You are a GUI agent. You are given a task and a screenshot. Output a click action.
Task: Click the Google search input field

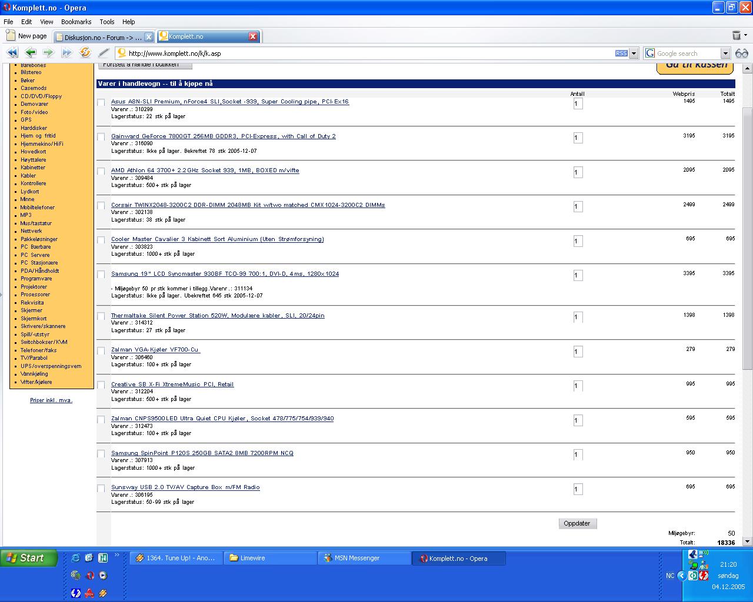[x=688, y=53]
